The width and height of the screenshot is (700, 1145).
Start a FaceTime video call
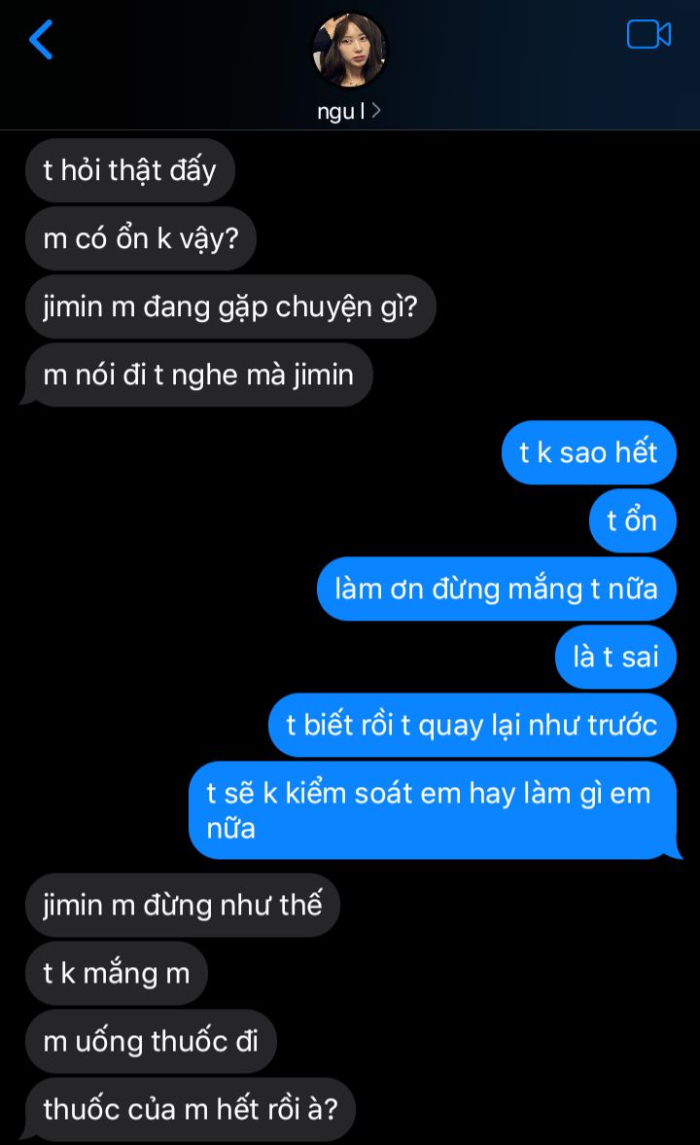(648, 34)
